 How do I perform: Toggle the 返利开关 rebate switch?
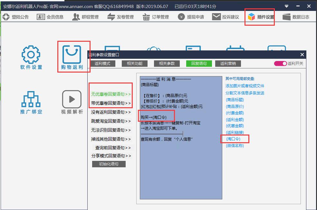tap(280, 64)
